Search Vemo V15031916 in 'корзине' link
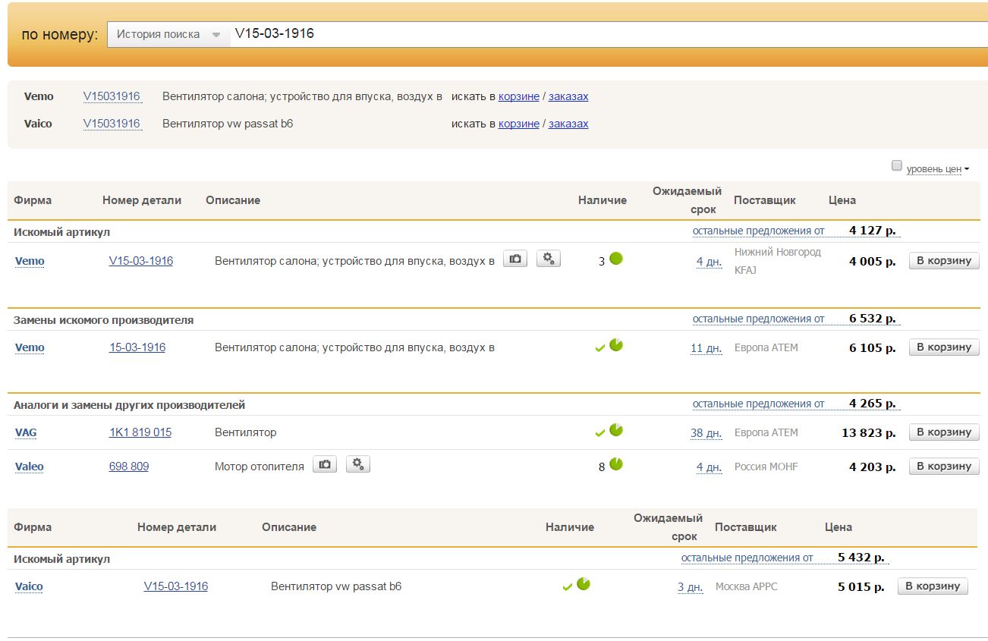The image size is (988, 641). (x=519, y=96)
